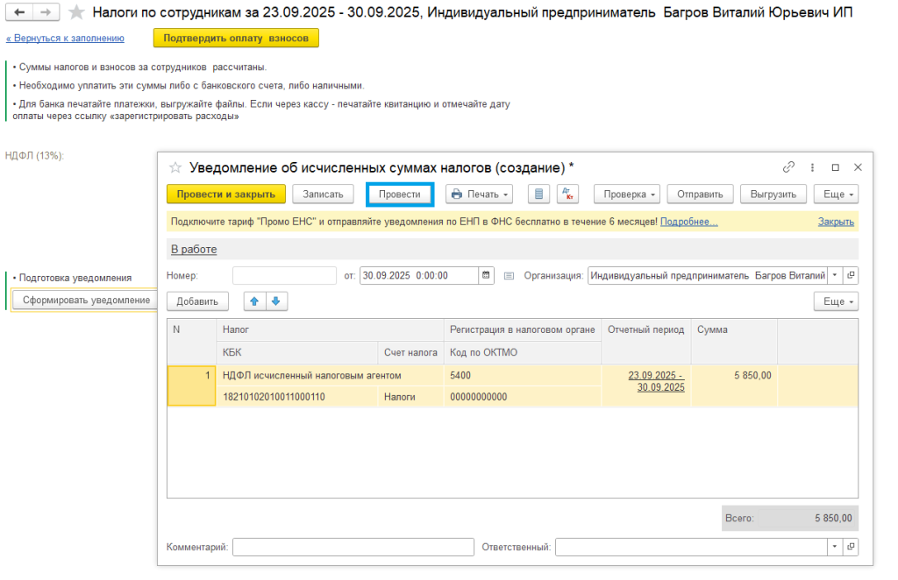Move row down with blue arrow
This screenshot has height=580, width=898.
[x=275, y=301]
